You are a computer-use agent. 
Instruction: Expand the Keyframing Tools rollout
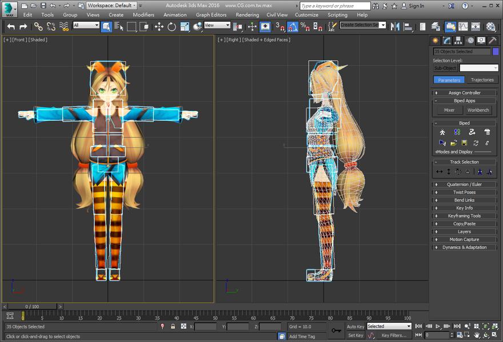[x=464, y=216]
